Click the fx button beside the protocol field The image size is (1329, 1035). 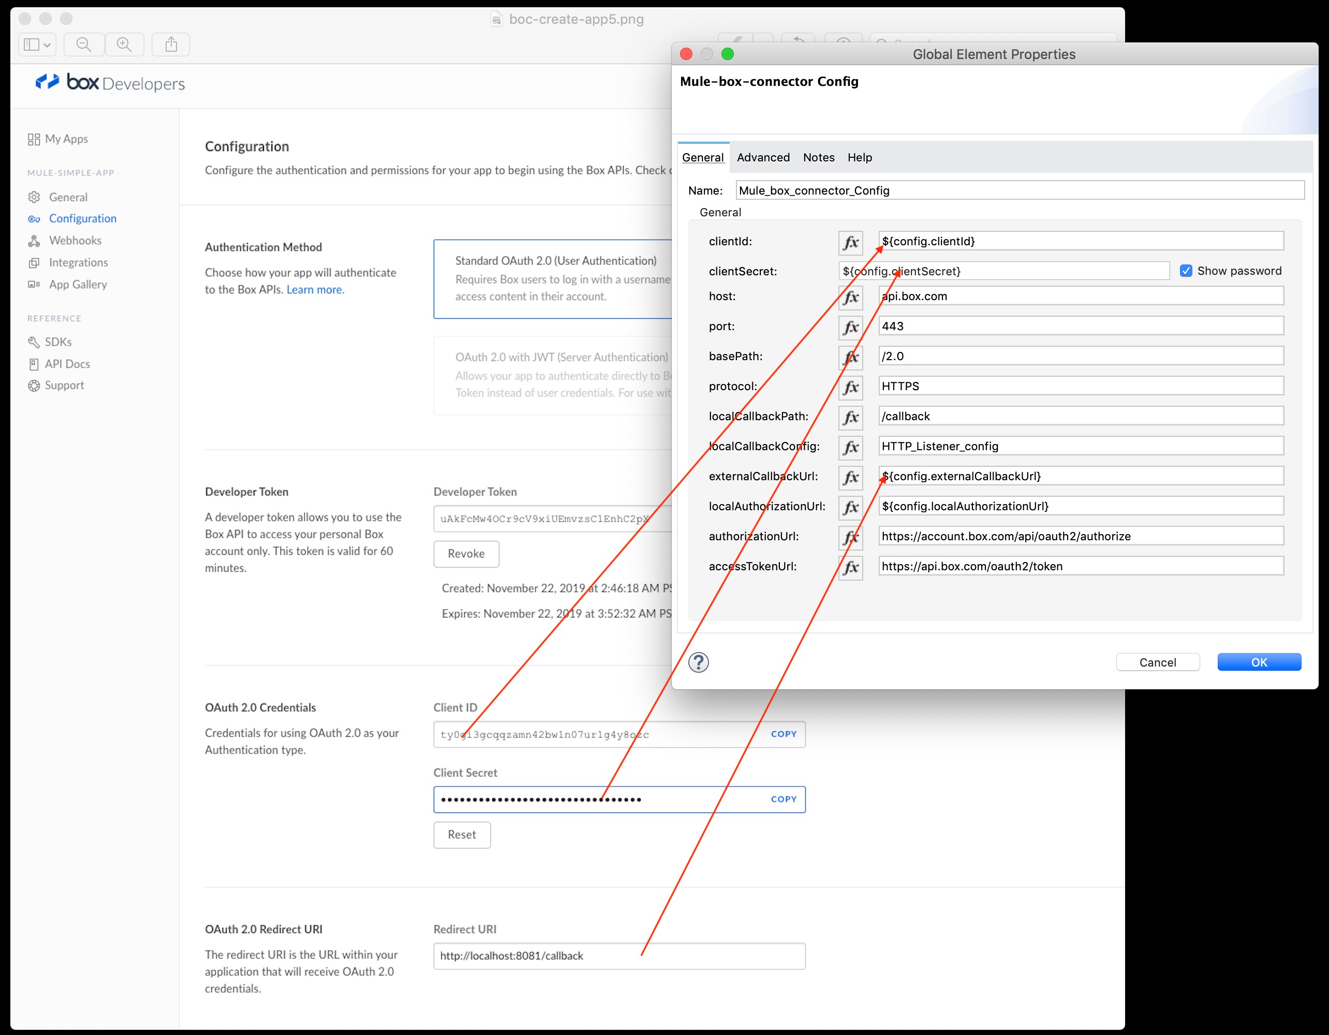[850, 387]
